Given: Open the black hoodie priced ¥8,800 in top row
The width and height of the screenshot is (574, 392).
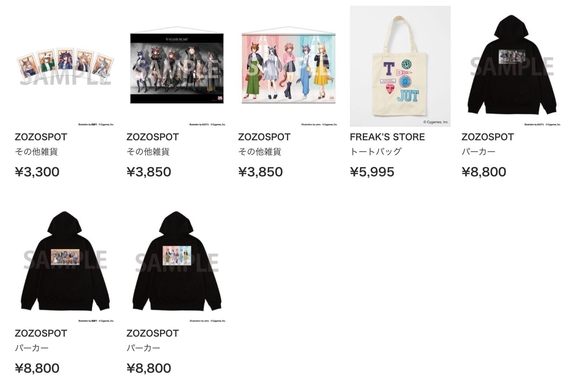Looking at the screenshot, I should point(512,66).
